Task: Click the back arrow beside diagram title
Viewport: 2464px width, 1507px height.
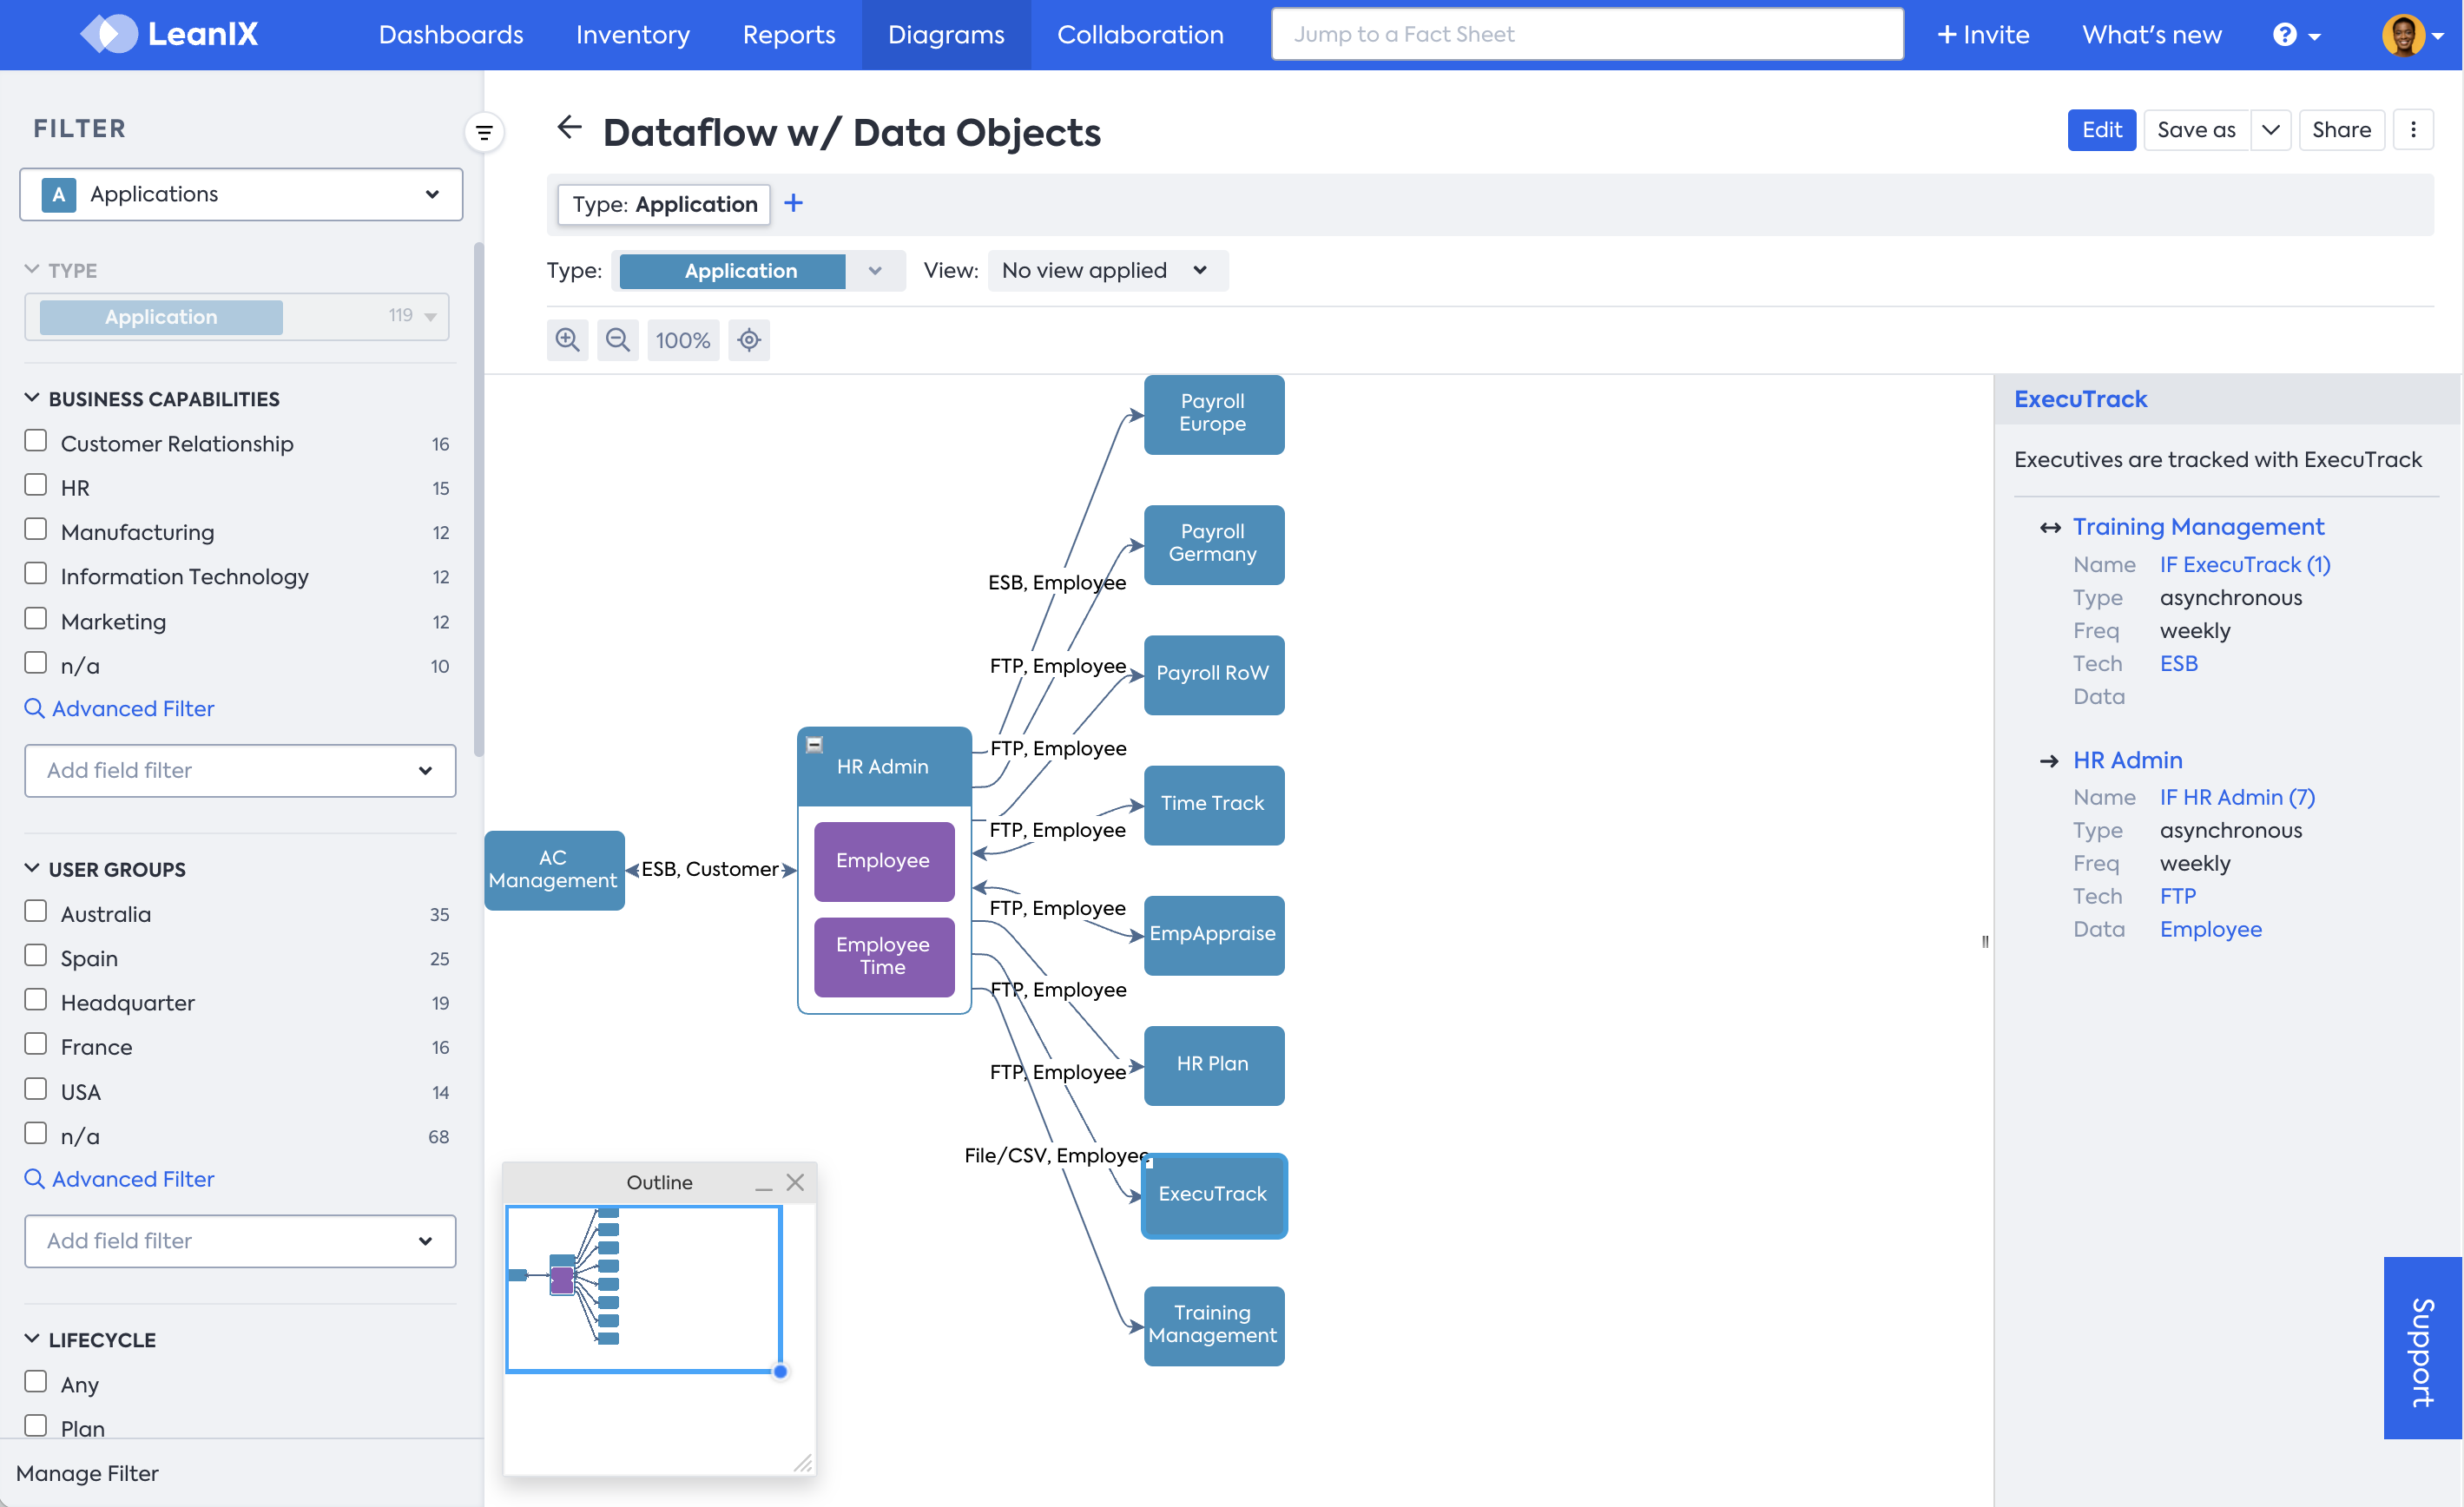Action: (569, 128)
